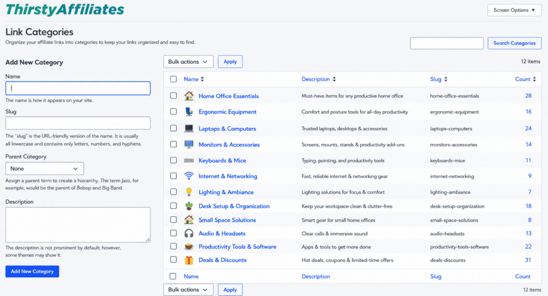Click the description Apps & tools to get more done

click(x=336, y=247)
